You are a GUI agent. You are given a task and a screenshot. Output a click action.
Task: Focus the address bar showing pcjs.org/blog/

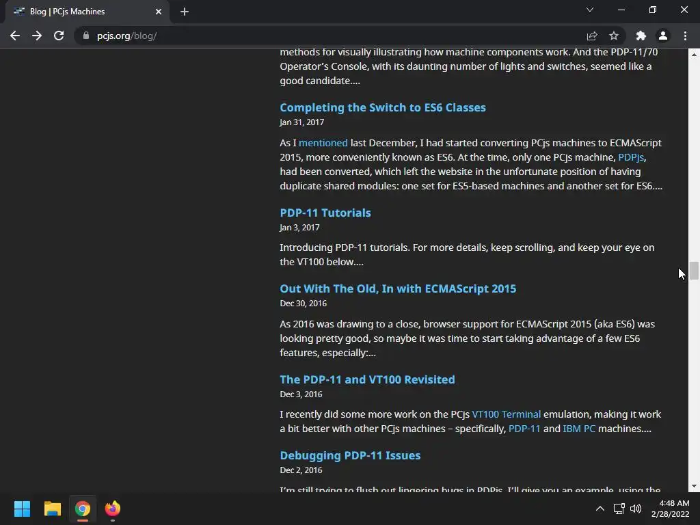click(x=330, y=36)
